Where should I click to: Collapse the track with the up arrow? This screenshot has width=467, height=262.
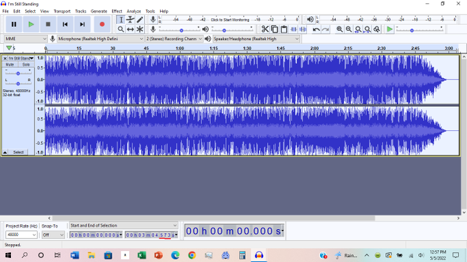point(5,152)
